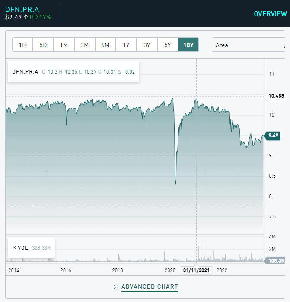Click DFN.PR.A in the chart legend
290x302 pixels.
pos(25,72)
